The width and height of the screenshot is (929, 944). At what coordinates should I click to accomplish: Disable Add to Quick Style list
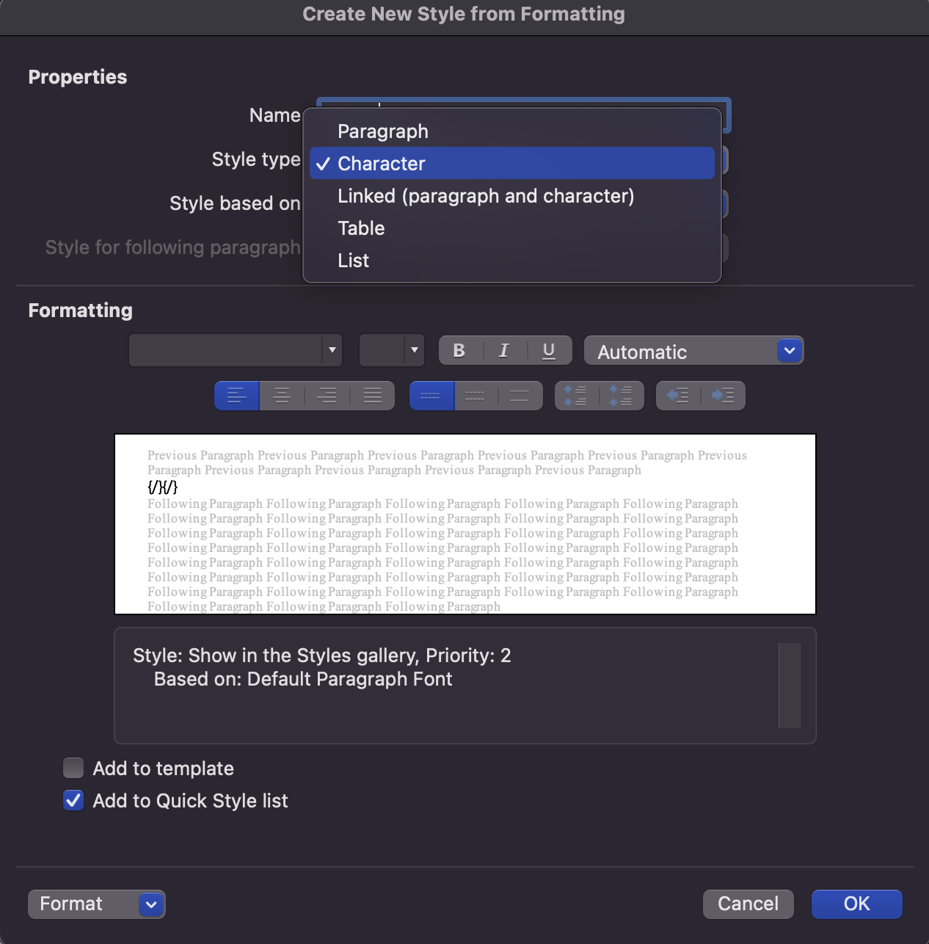click(x=73, y=800)
